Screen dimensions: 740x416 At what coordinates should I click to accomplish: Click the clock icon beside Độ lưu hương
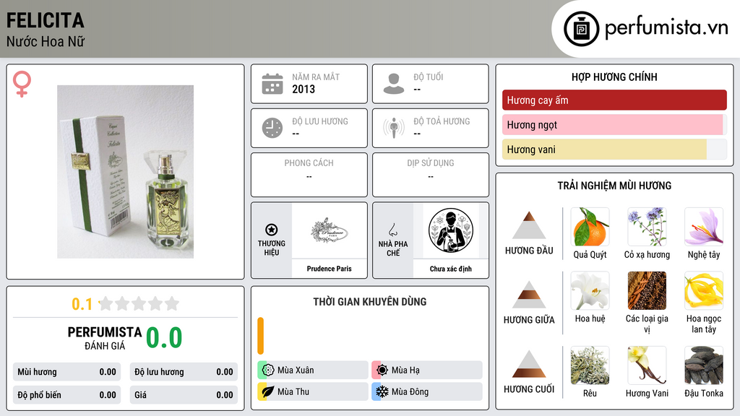[x=272, y=128]
